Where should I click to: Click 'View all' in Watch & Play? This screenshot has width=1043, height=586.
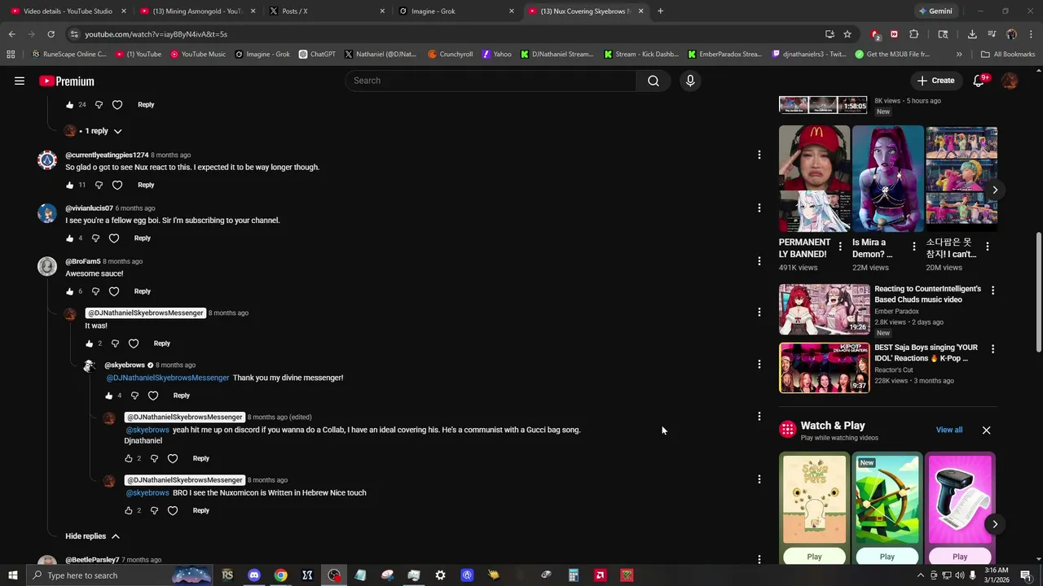[x=949, y=430]
